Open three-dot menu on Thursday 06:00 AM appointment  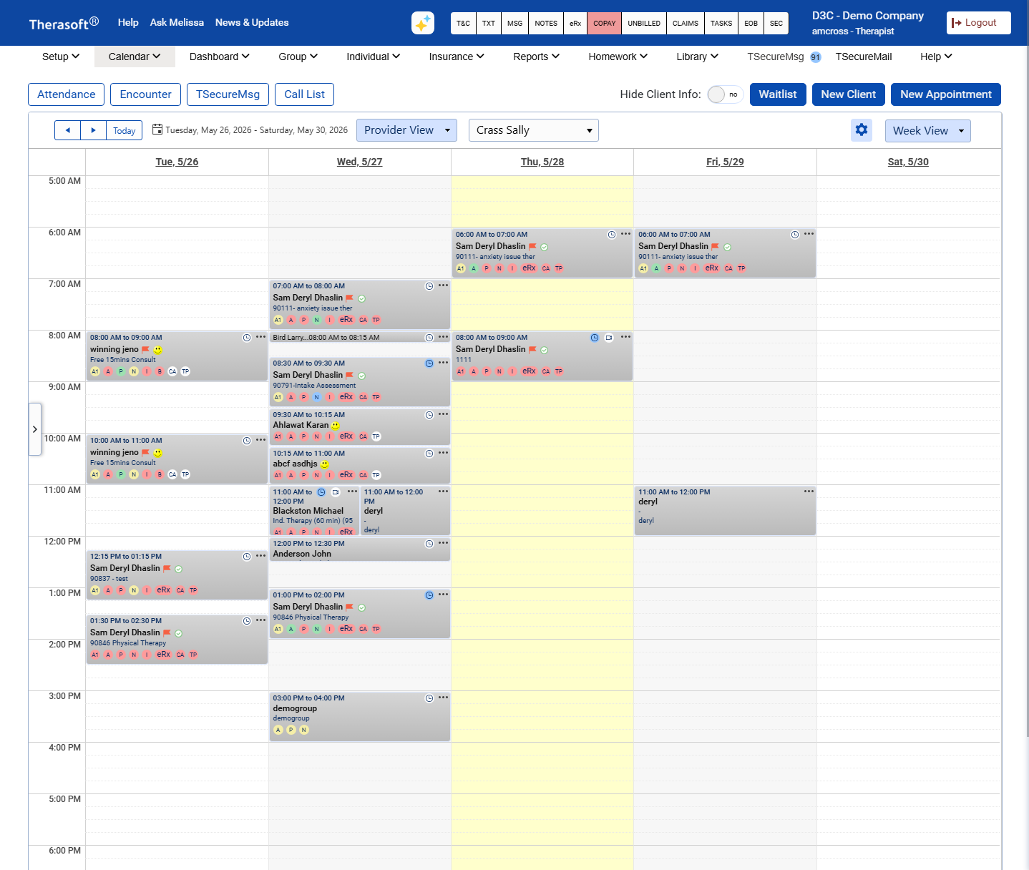point(626,234)
